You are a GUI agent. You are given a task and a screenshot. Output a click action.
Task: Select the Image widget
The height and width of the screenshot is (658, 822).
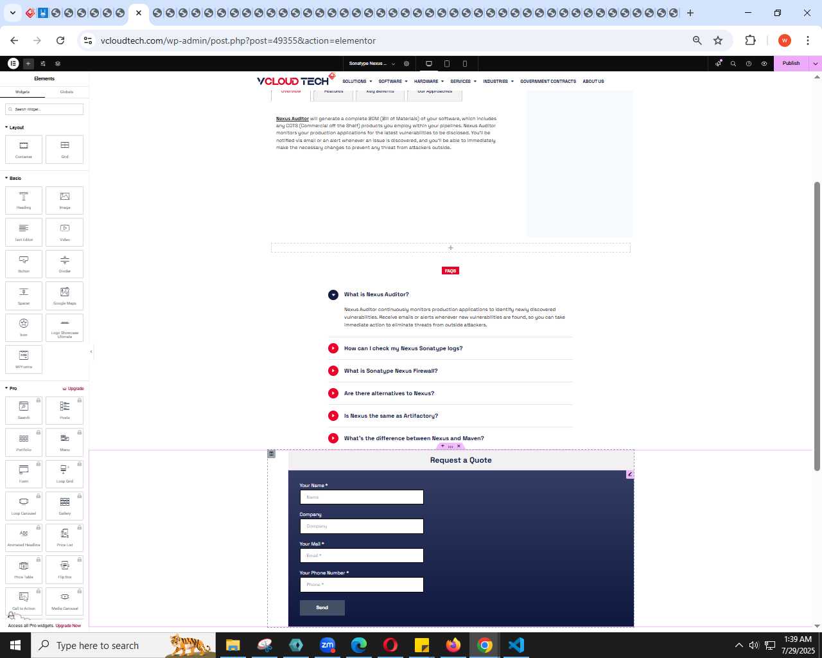point(65,200)
